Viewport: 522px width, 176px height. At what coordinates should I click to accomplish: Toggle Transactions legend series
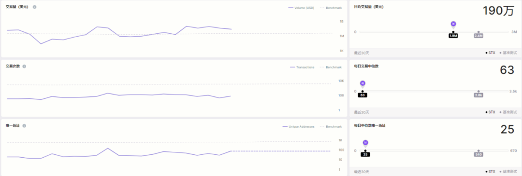tap(302, 67)
